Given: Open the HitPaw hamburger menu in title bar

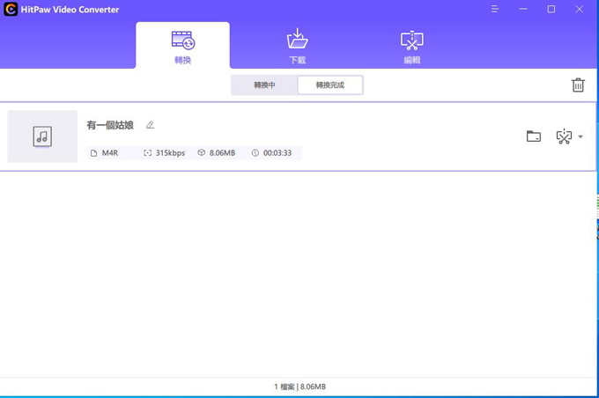Looking at the screenshot, I should pyautogui.click(x=495, y=10).
